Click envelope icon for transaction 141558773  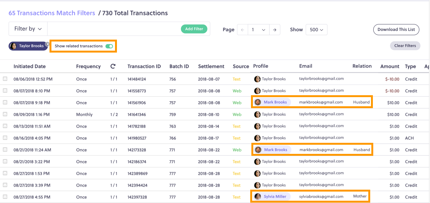pyautogui.click(x=5, y=91)
